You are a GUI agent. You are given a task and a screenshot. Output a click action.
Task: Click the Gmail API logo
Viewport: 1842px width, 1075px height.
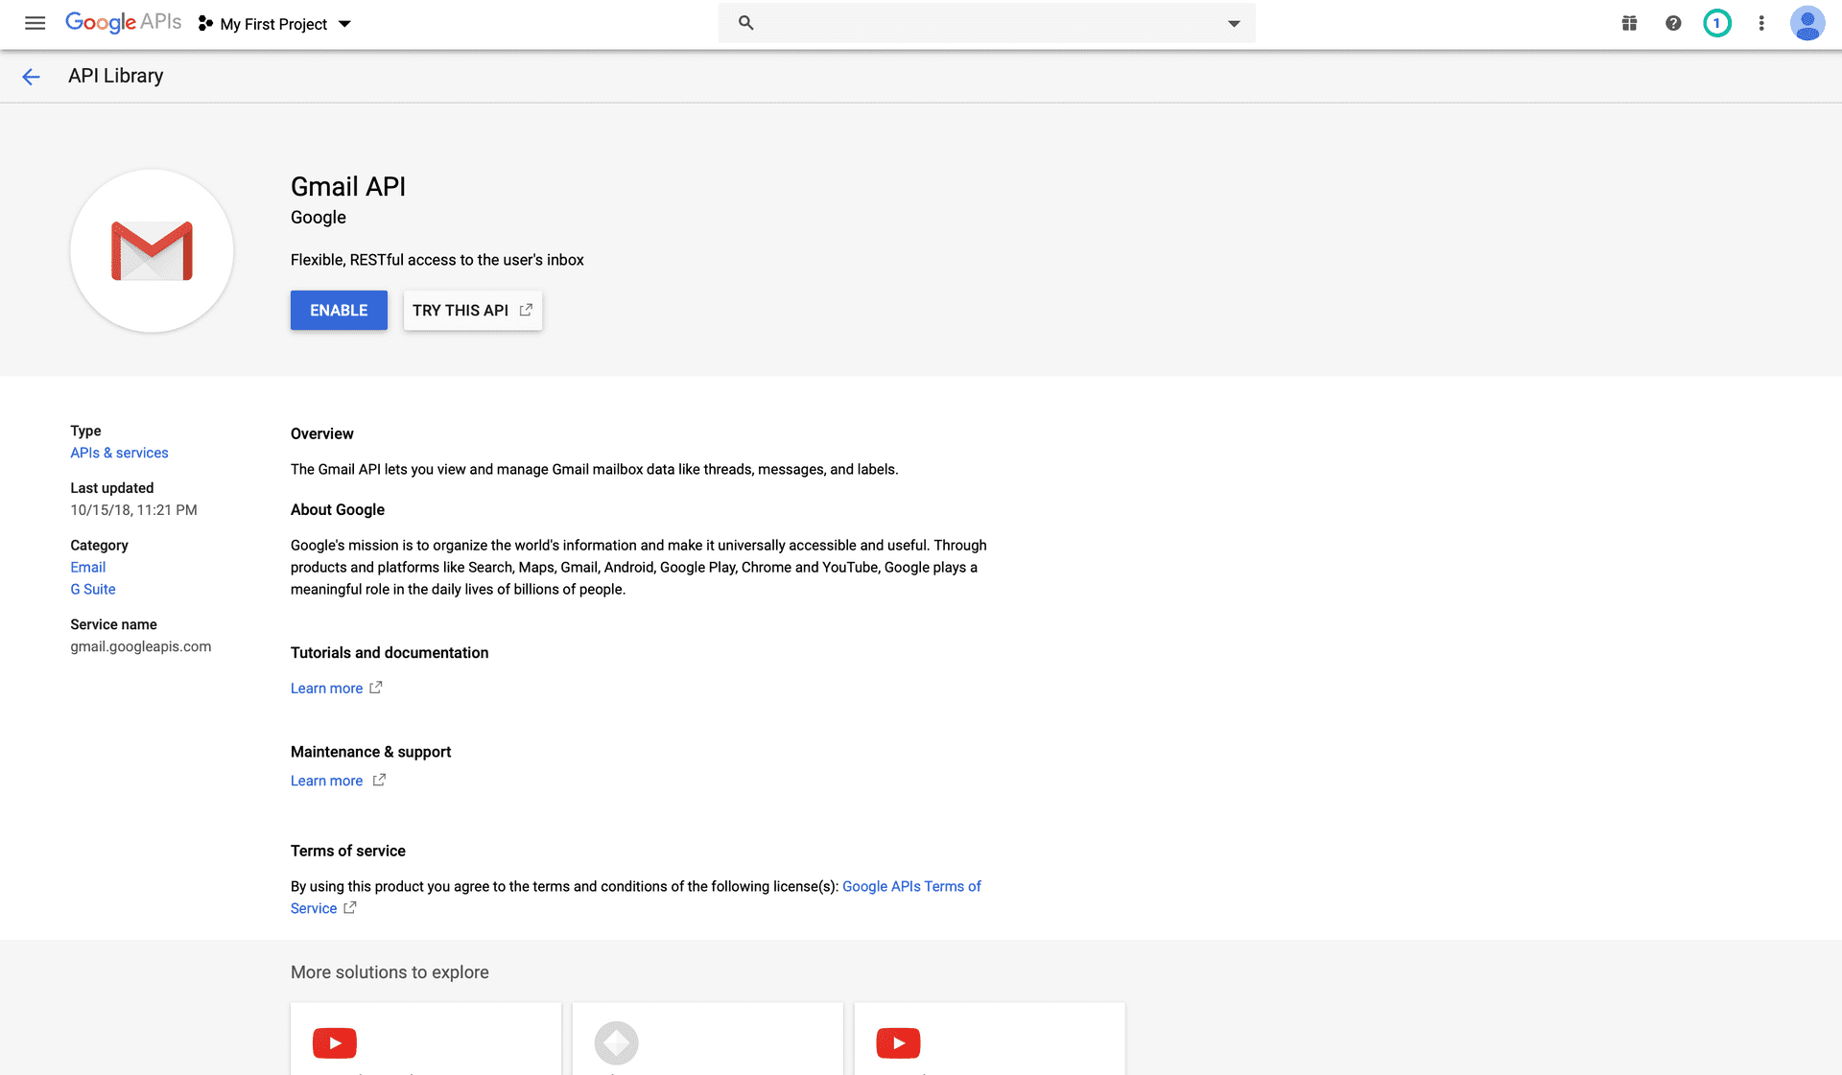[152, 251]
